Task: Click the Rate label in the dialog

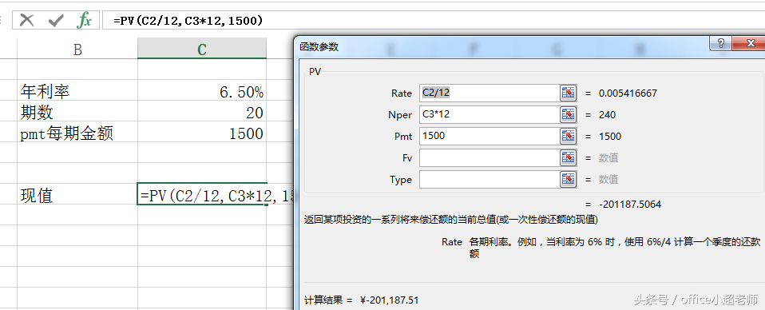Action: click(x=402, y=93)
